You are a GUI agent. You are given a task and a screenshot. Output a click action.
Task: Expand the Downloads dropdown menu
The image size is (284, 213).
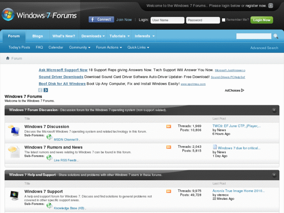(93, 36)
